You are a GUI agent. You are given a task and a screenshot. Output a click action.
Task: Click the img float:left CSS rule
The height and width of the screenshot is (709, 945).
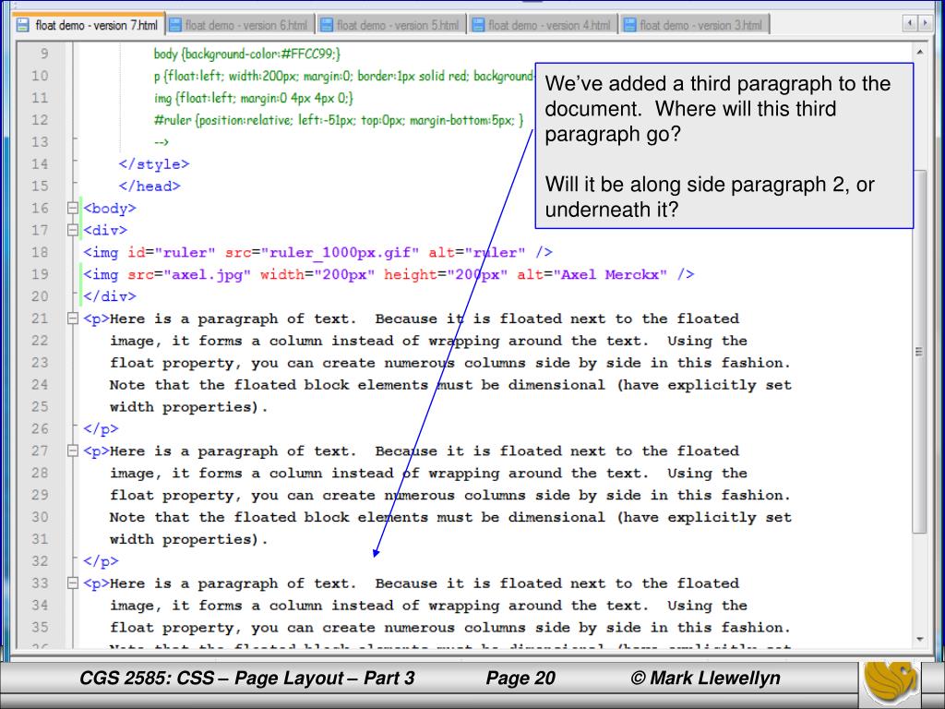click(253, 98)
